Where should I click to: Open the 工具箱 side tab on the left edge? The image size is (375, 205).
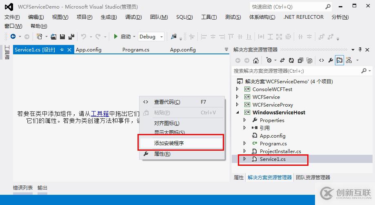pyautogui.click(x=7, y=52)
